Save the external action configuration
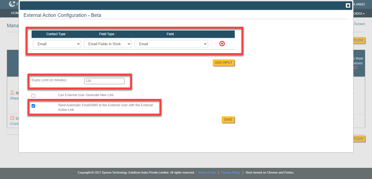 point(228,120)
